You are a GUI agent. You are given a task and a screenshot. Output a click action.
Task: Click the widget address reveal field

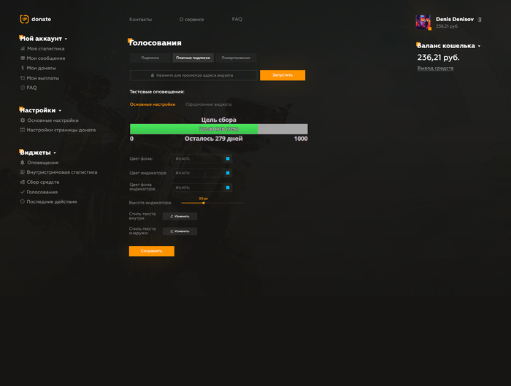click(194, 75)
